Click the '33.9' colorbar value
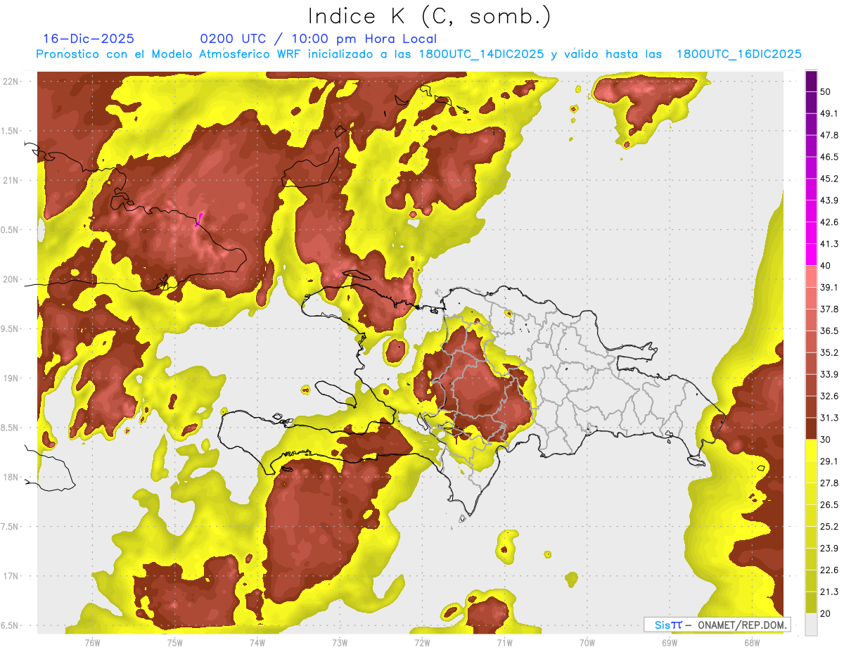This screenshot has width=844, height=652. coord(829,374)
